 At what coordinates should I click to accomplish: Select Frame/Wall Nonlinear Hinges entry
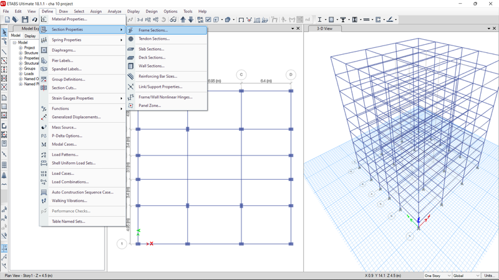pos(167,97)
